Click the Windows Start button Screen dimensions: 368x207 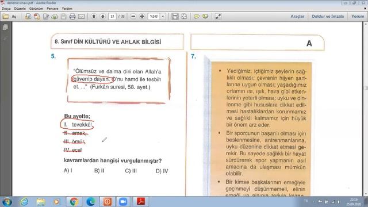(x=7, y=202)
